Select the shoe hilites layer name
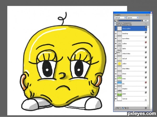 (126, 69)
